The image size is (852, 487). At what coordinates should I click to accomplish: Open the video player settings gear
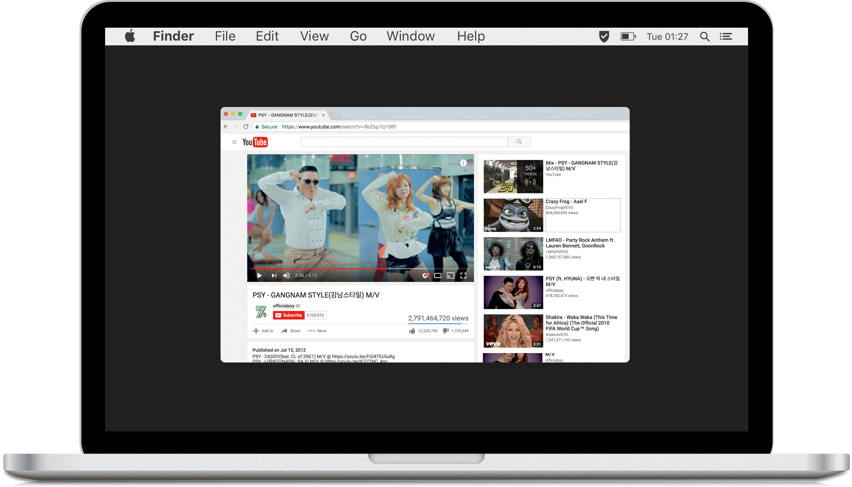pos(426,275)
